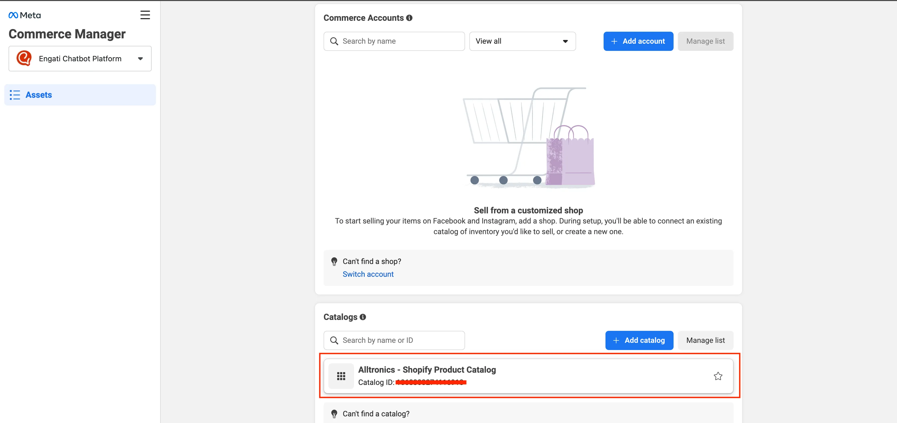Click the Meta logo
This screenshot has width=897, height=423.
pyautogui.click(x=24, y=15)
